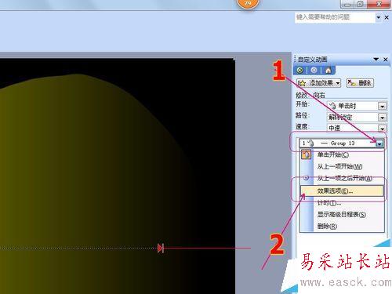Open the 添加效果 (Add Effect) button

(x=319, y=83)
